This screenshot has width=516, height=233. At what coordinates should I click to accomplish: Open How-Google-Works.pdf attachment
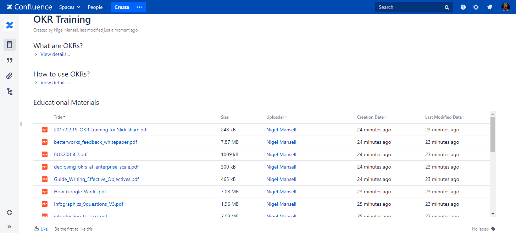tap(80, 192)
